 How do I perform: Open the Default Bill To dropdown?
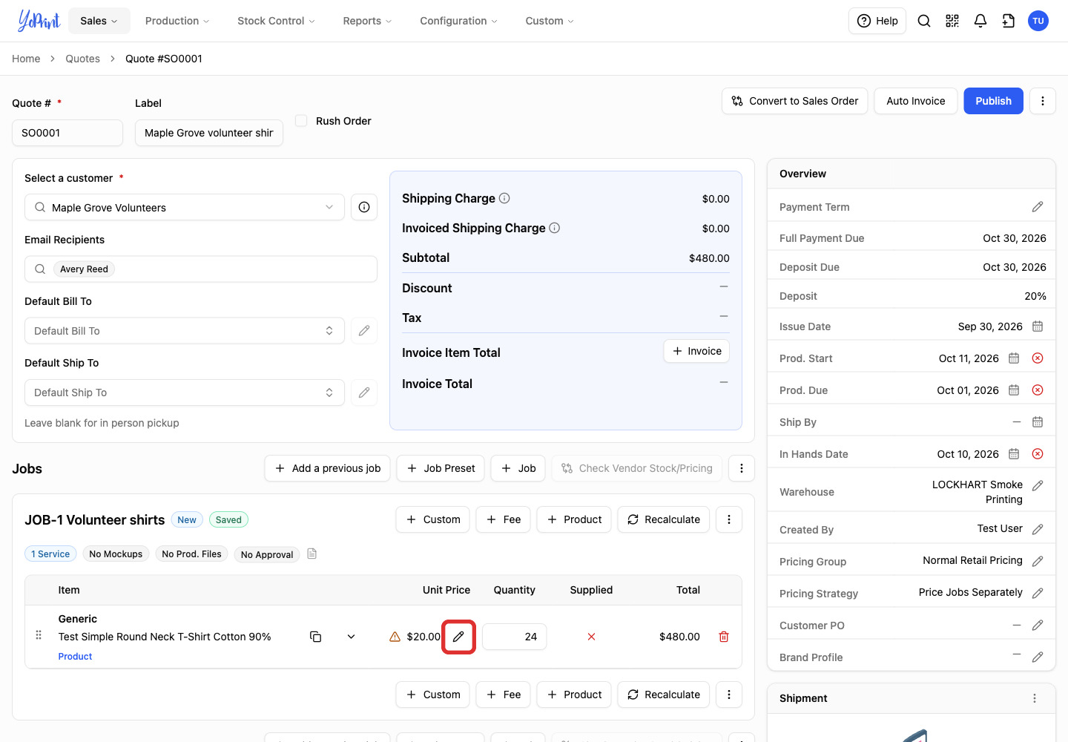185,330
